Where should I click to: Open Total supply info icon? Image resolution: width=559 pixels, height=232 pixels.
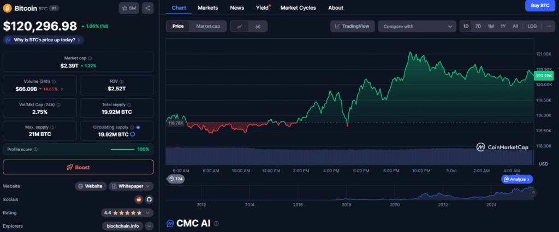129,105
